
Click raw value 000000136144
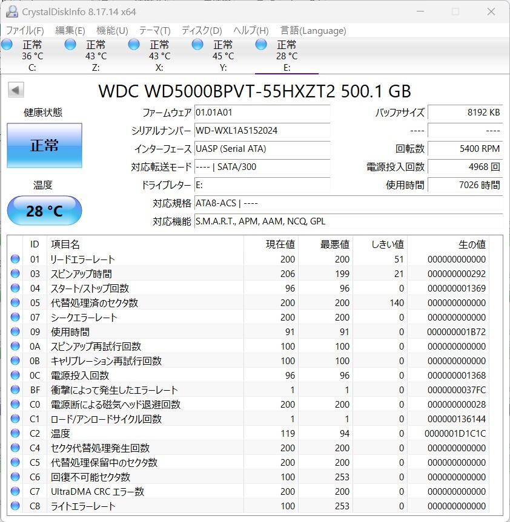click(456, 419)
